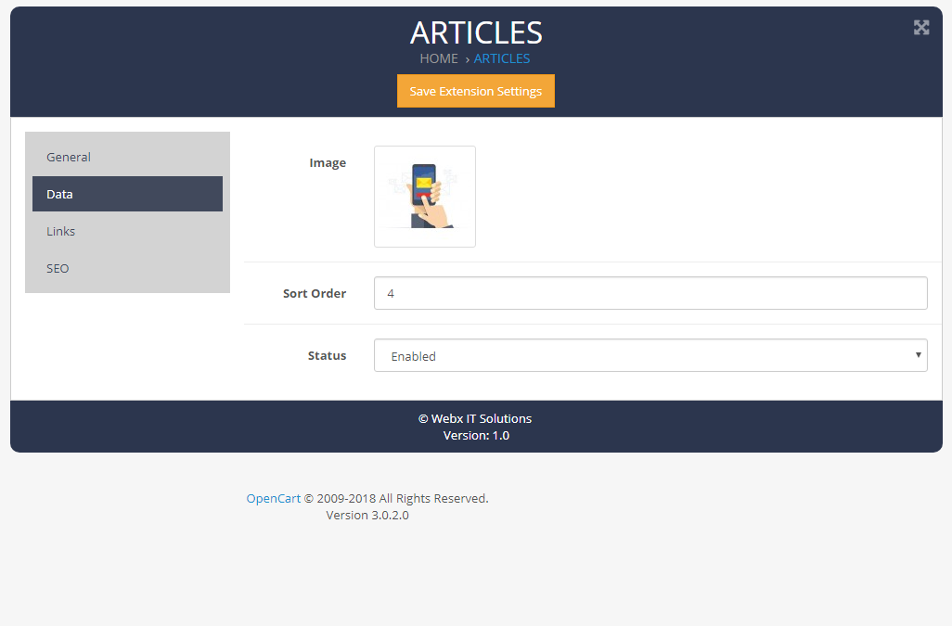Image resolution: width=952 pixels, height=626 pixels.
Task: Click the large ARTICLES page heading
Action: pyautogui.click(x=476, y=32)
